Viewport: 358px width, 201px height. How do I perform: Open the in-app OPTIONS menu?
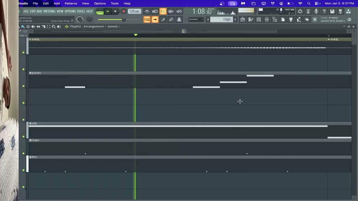point(70,11)
